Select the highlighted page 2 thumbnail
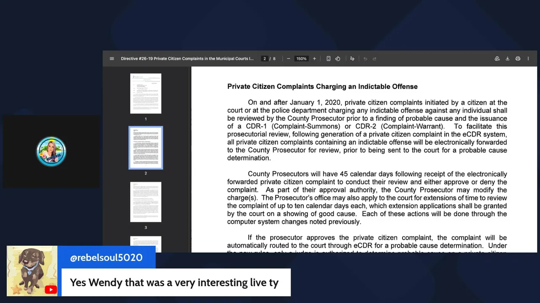540x303 pixels. (146, 148)
